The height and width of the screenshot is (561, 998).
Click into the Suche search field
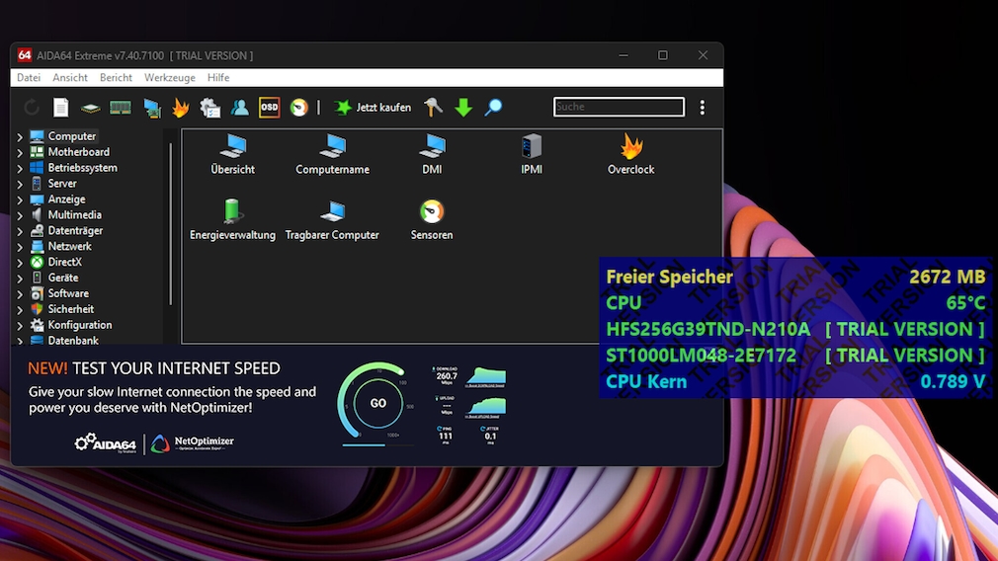point(619,107)
